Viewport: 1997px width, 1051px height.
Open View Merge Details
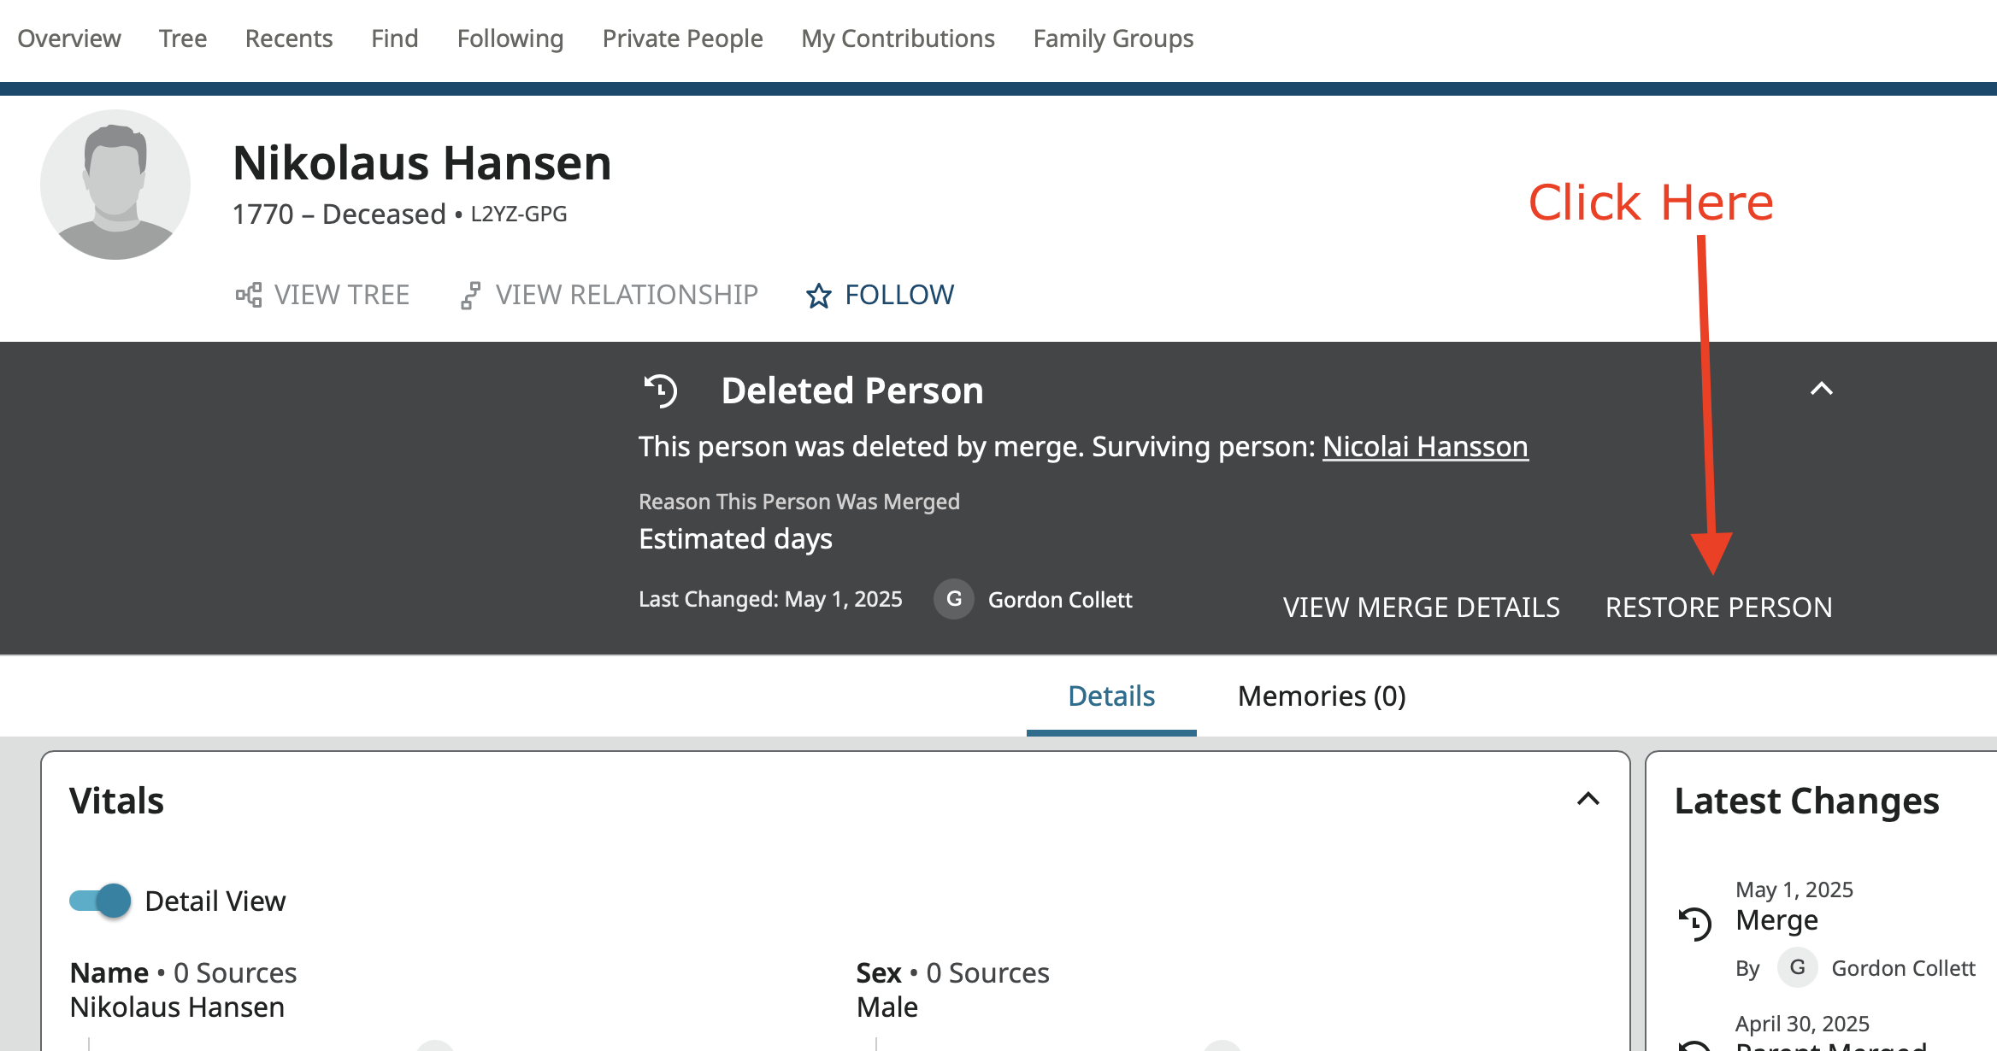tap(1421, 608)
